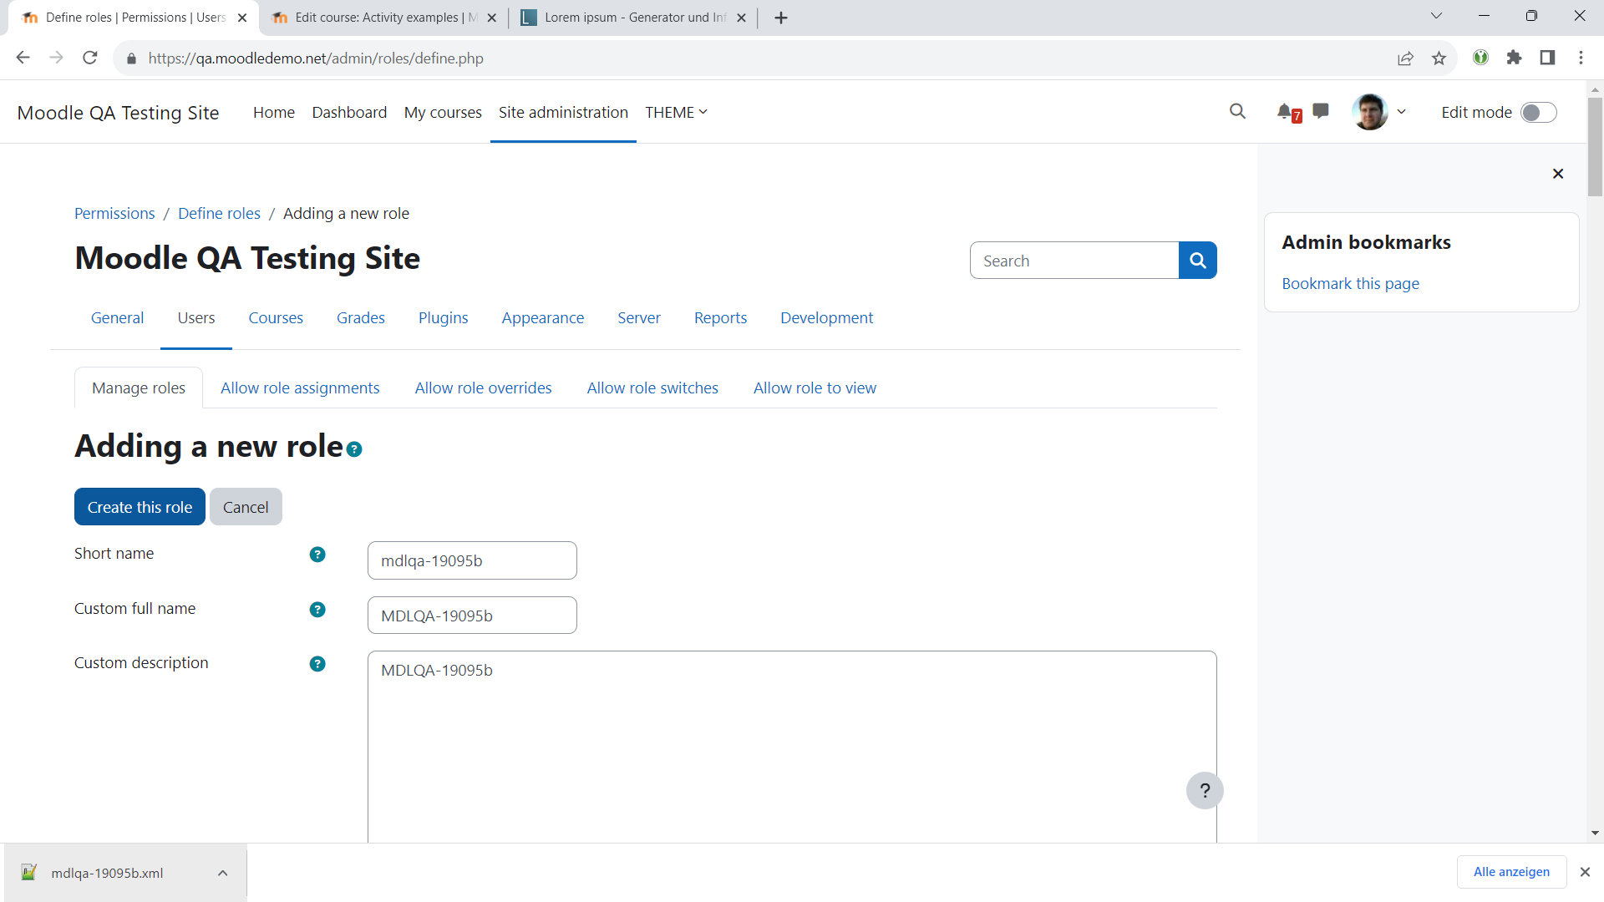Open Allow role overrides tab
The image size is (1604, 902).
[483, 388]
